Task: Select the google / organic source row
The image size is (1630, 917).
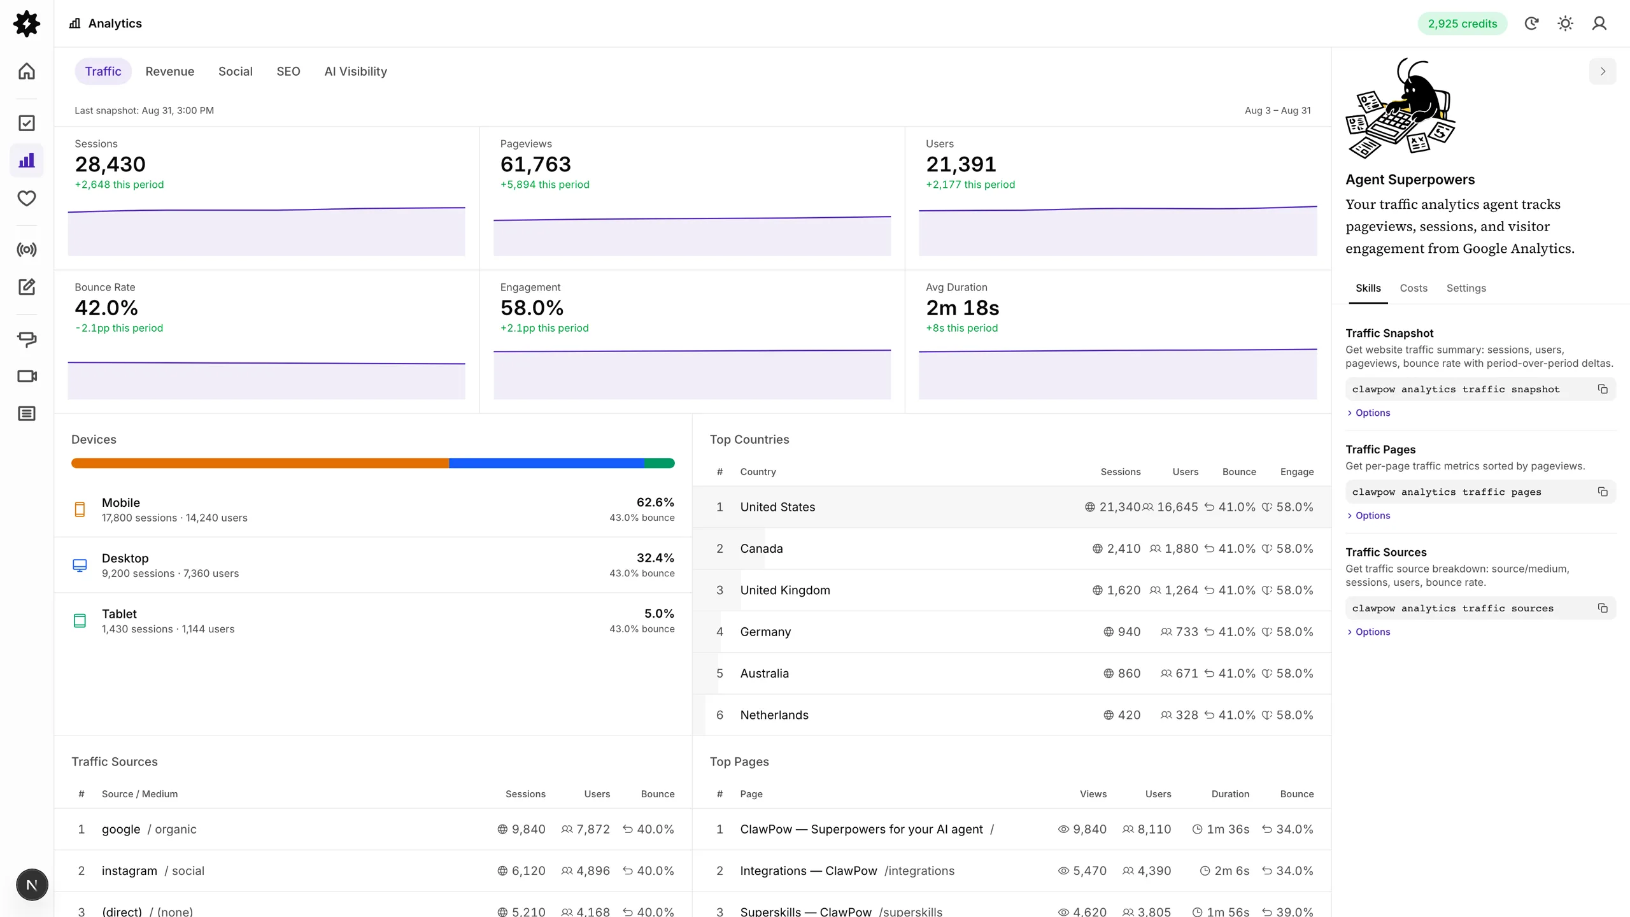Action: click(x=373, y=829)
